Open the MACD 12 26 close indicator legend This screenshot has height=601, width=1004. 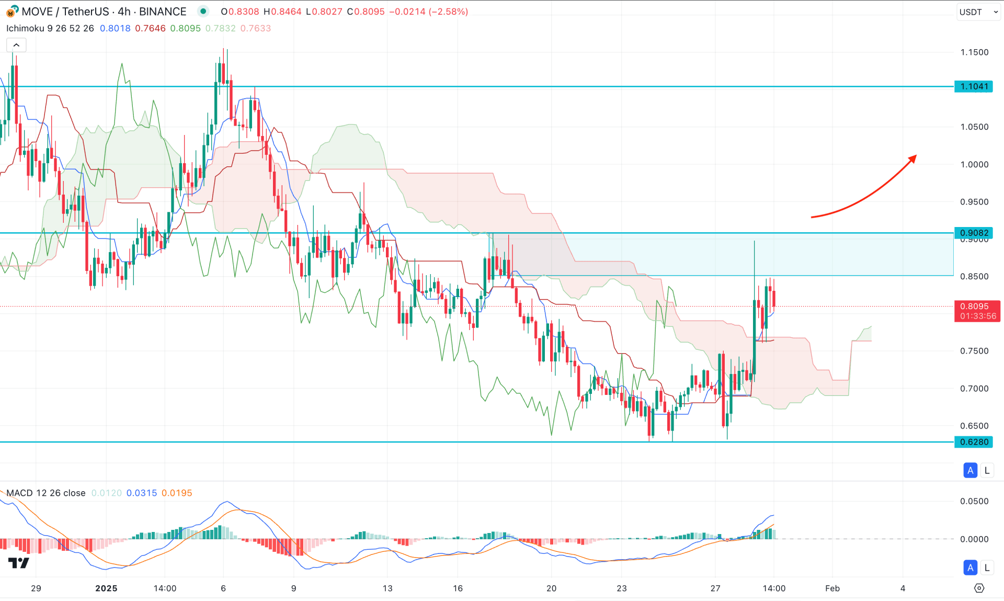pyautogui.click(x=46, y=493)
